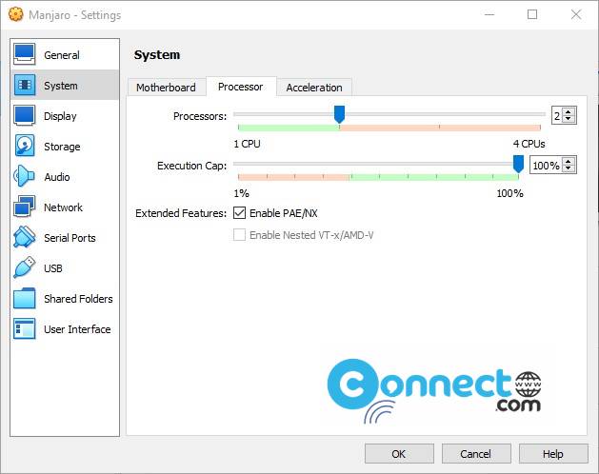
Task: Select the Network adapter icon
Action: pos(25,207)
